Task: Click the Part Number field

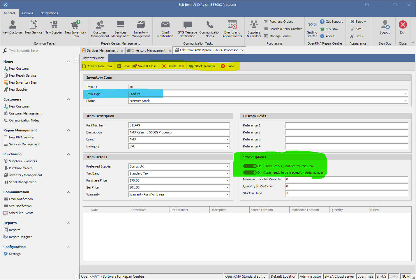Action: [x=179, y=125]
